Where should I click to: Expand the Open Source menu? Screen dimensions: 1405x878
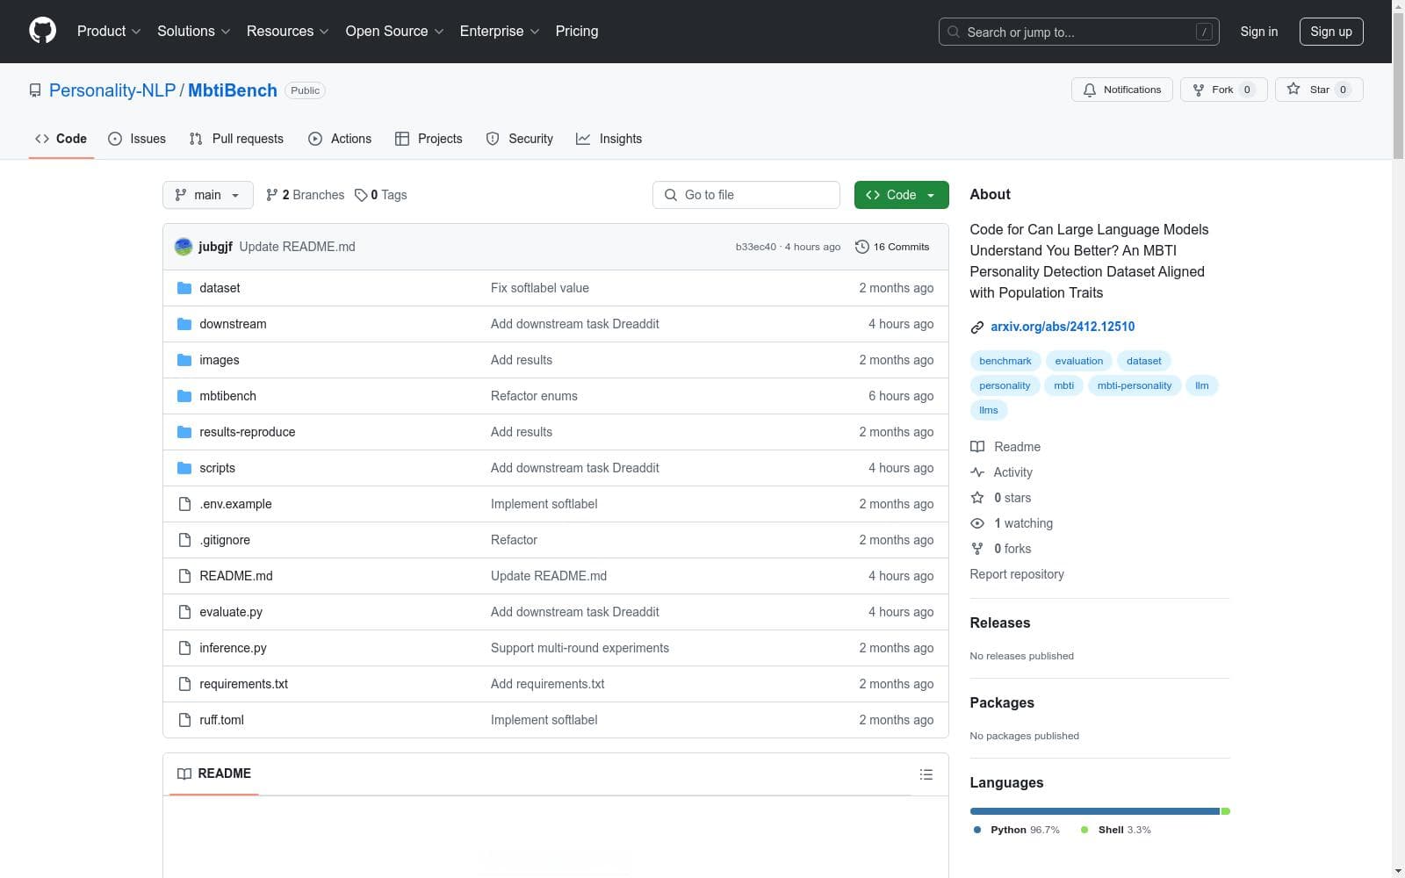click(x=395, y=31)
